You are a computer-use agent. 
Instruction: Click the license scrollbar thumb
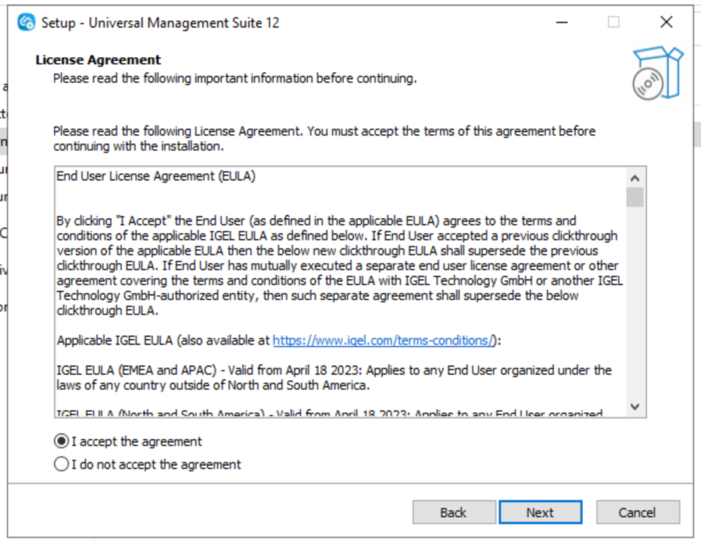point(635,197)
